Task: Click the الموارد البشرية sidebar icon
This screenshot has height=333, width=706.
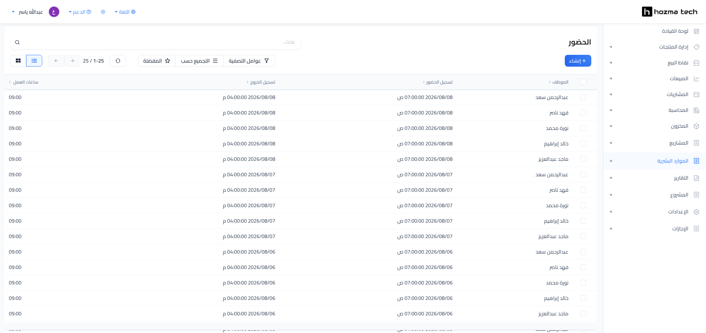Action: [696, 161]
